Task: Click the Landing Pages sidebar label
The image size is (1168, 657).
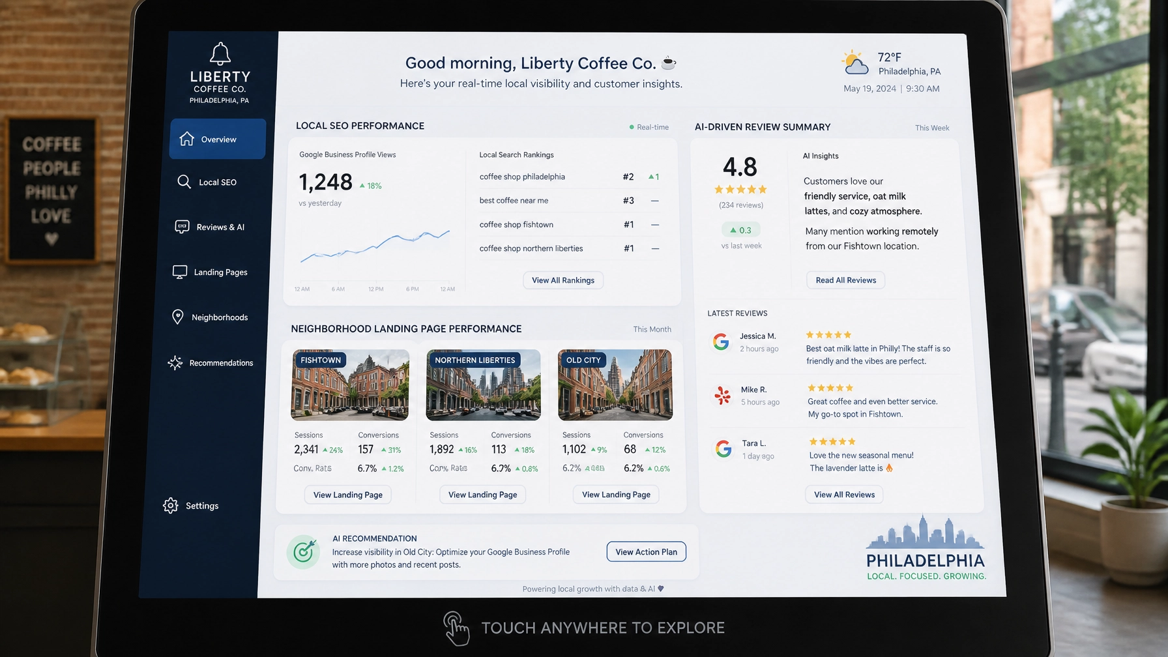Action: point(221,272)
